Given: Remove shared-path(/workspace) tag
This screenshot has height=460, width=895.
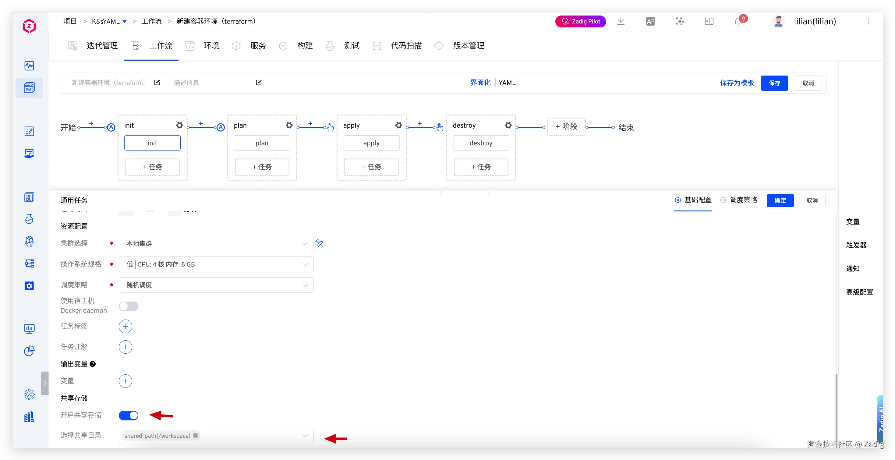Looking at the screenshot, I should (x=196, y=435).
